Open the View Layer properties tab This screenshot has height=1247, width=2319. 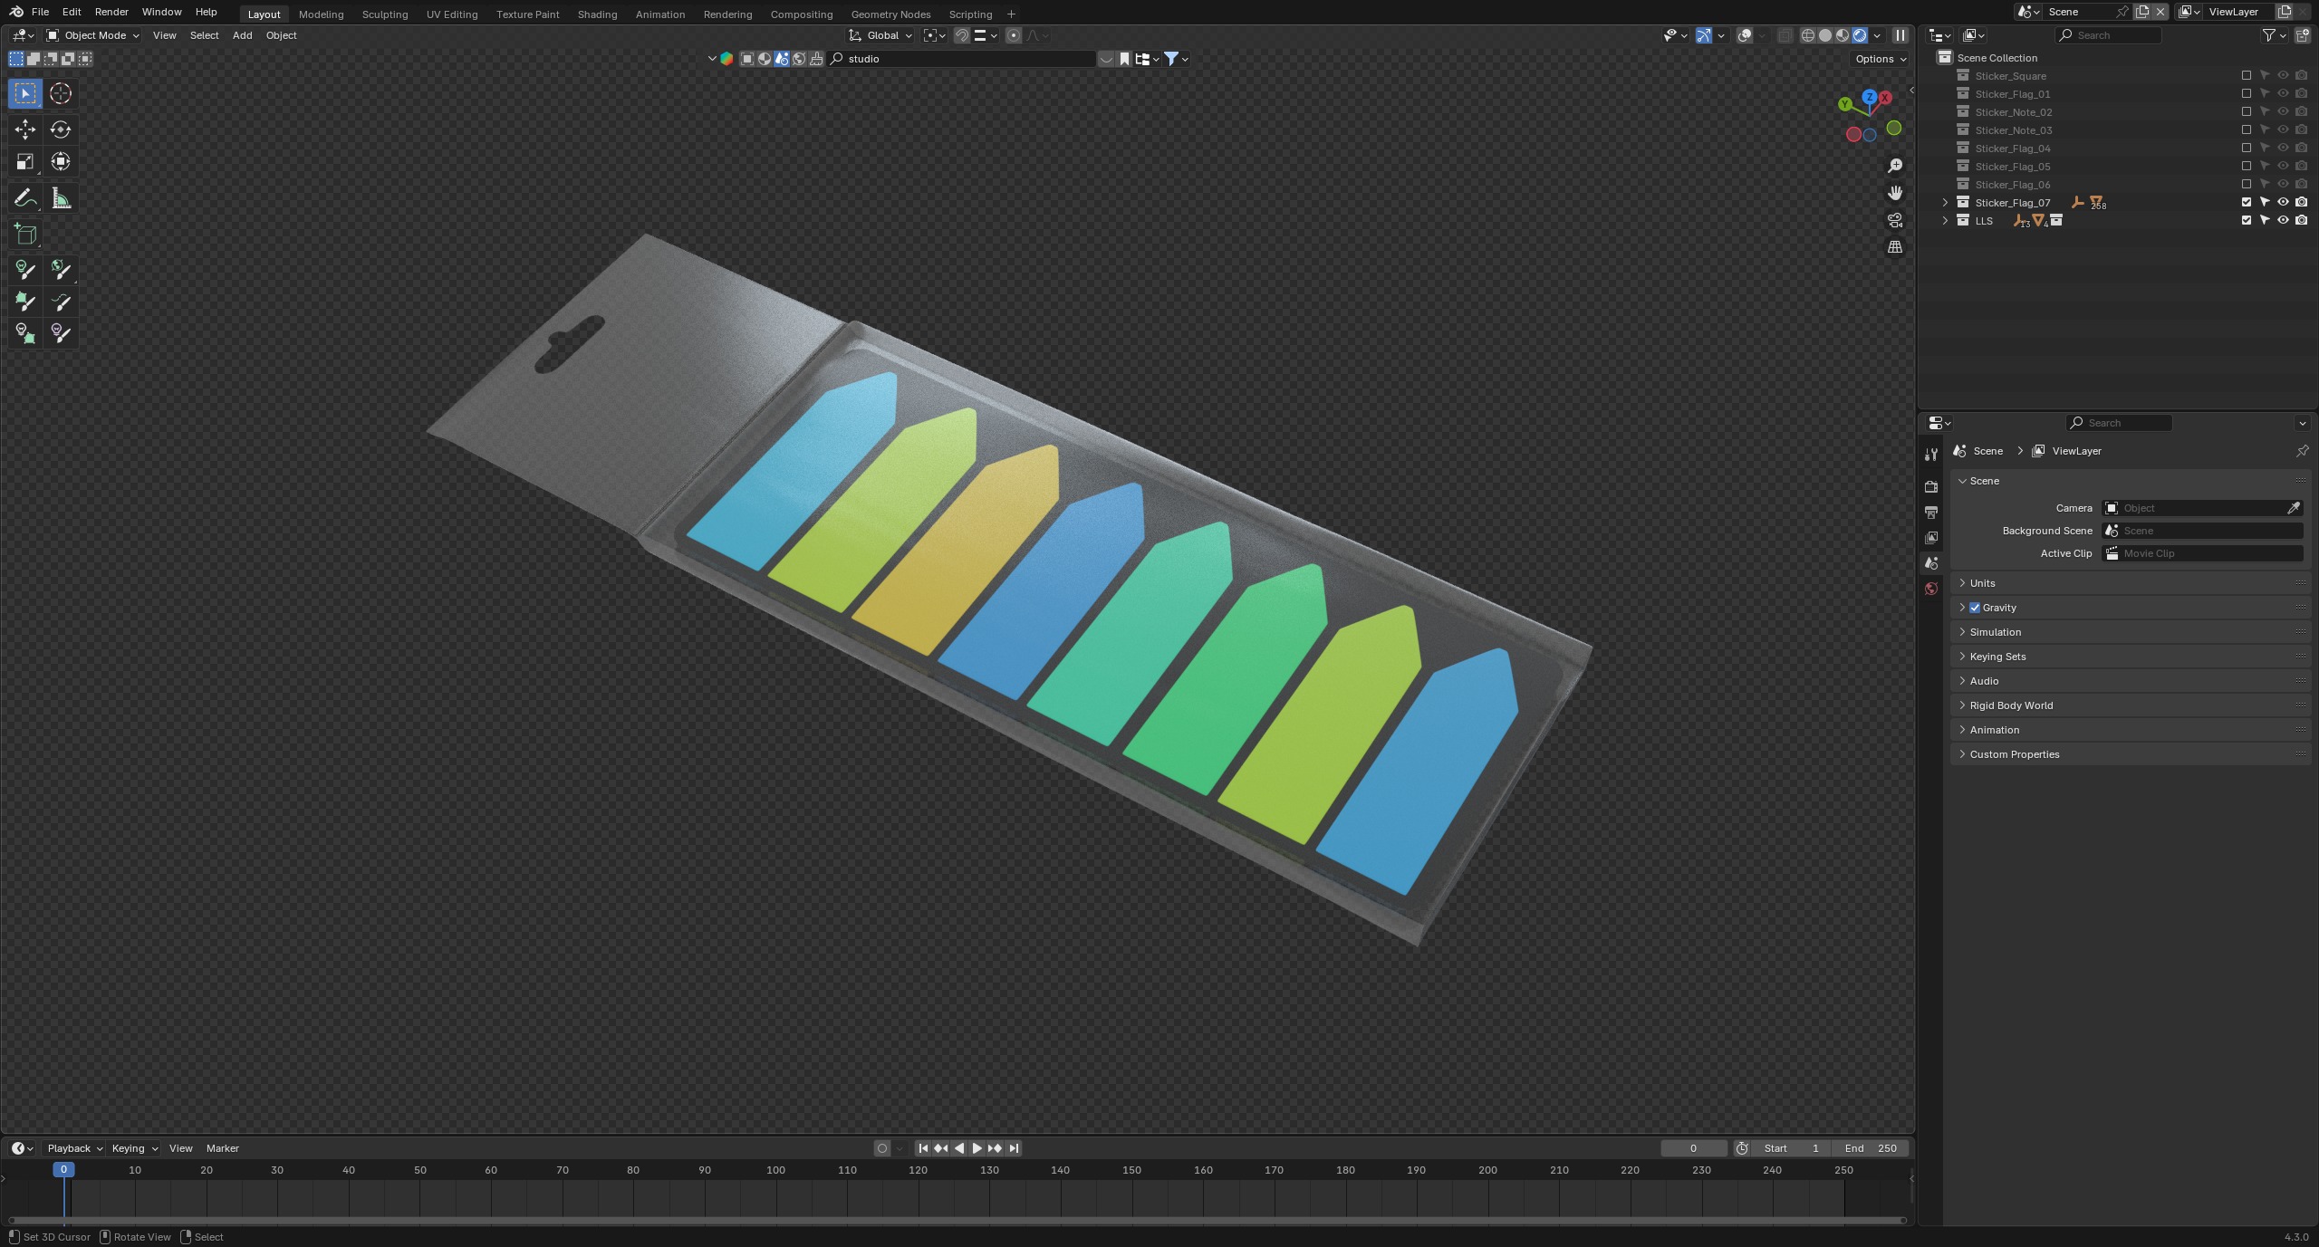1931,537
